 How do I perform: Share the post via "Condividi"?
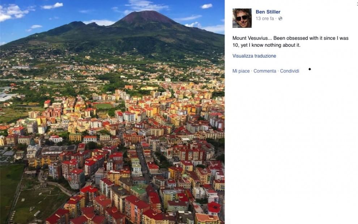tap(290, 71)
